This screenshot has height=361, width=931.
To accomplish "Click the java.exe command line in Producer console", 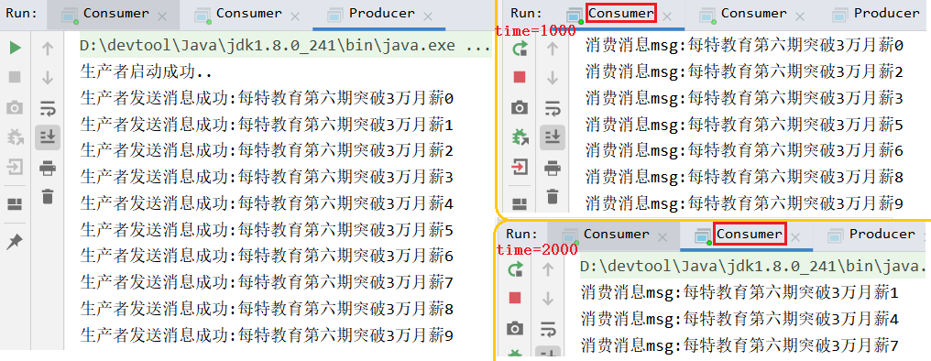I will (x=285, y=46).
